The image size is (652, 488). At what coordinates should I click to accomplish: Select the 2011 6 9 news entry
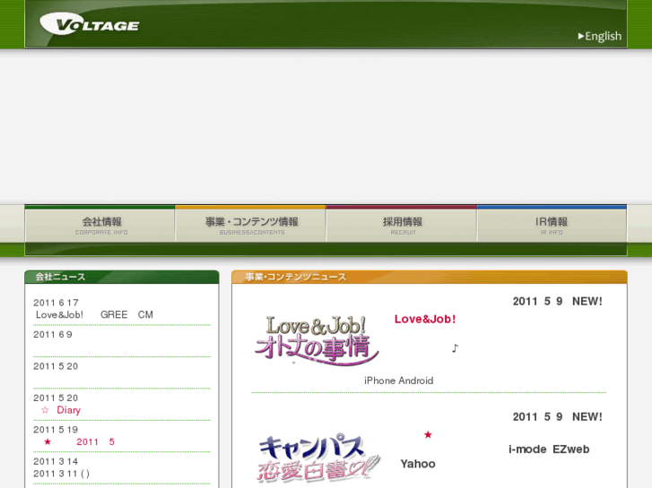pos(53,335)
